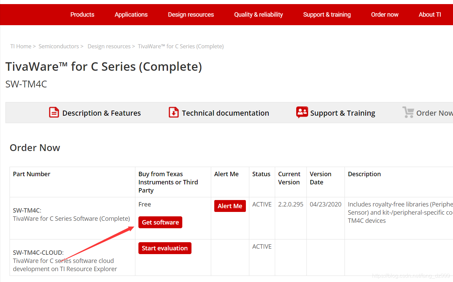Open the Order now menu
Viewport: 453px width, 282px height.
(x=385, y=15)
